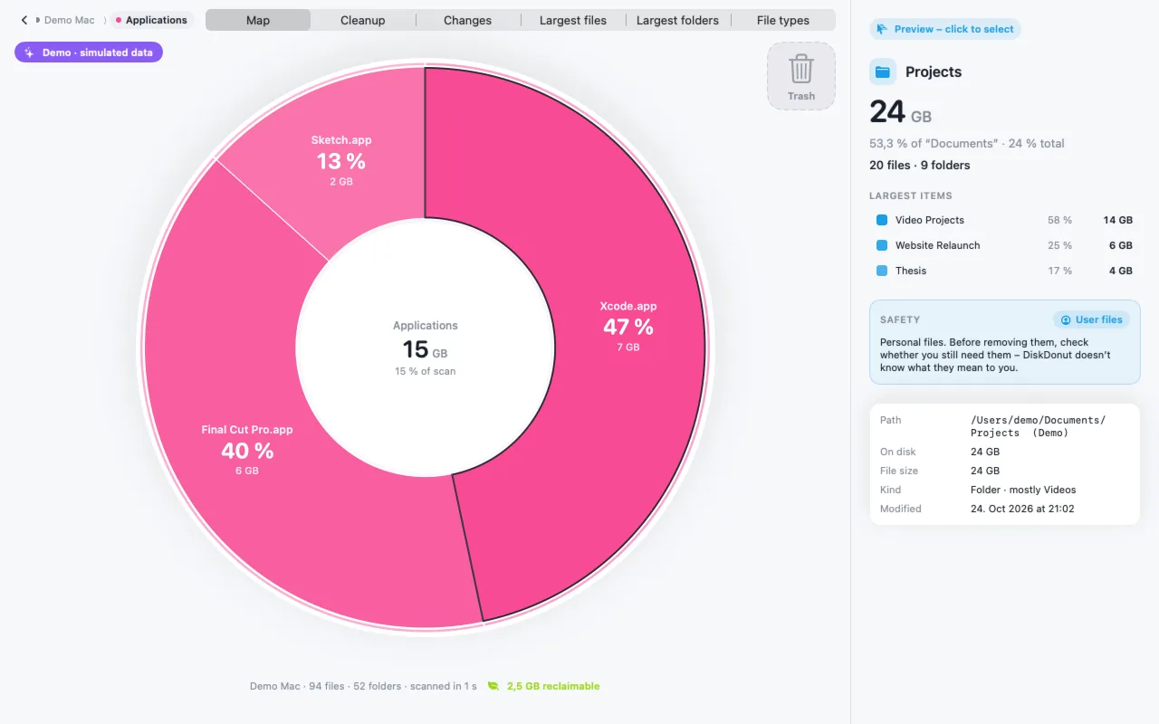The height and width of the screenshot is (724, 1159).
Task: Select the Final Cut Pro.app segment
Action: point(247,450)
